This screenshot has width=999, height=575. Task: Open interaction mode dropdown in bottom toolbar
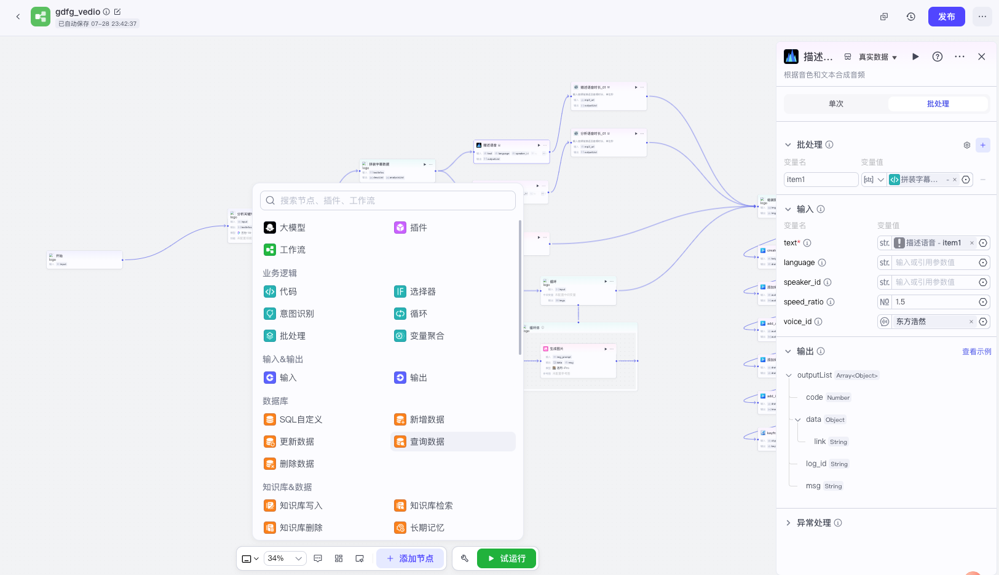click(x=250, y=558)
